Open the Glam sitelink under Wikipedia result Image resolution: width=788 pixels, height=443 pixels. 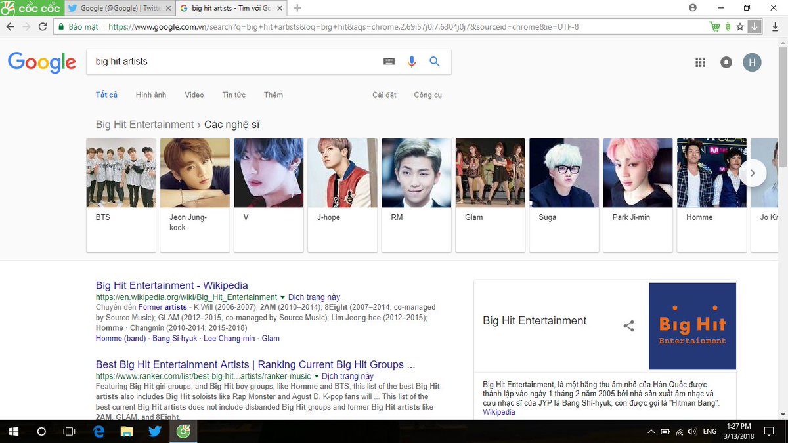coord(271,339)
